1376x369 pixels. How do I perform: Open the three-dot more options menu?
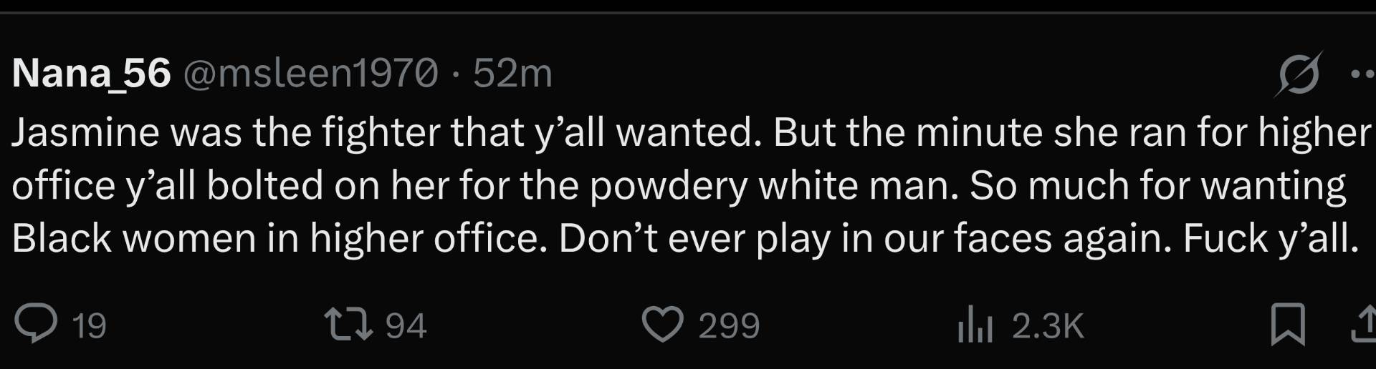click(x=1362, y=74)
